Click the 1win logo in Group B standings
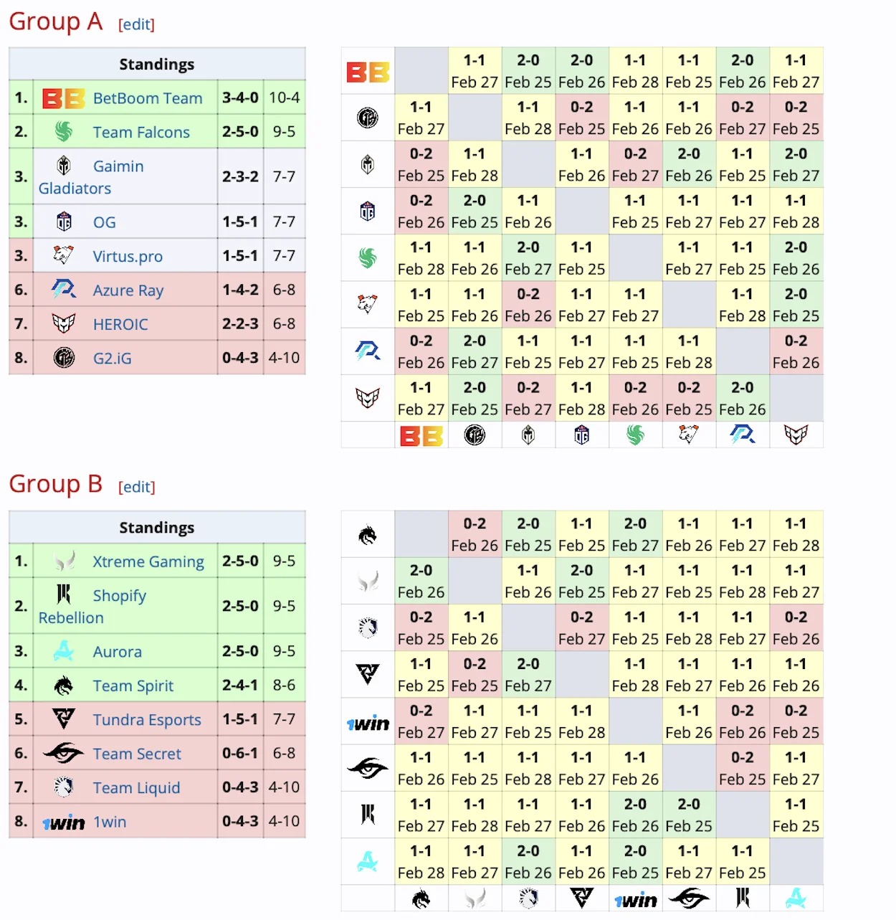This screenshot has height=920, width=896. (x=64, y=822)
